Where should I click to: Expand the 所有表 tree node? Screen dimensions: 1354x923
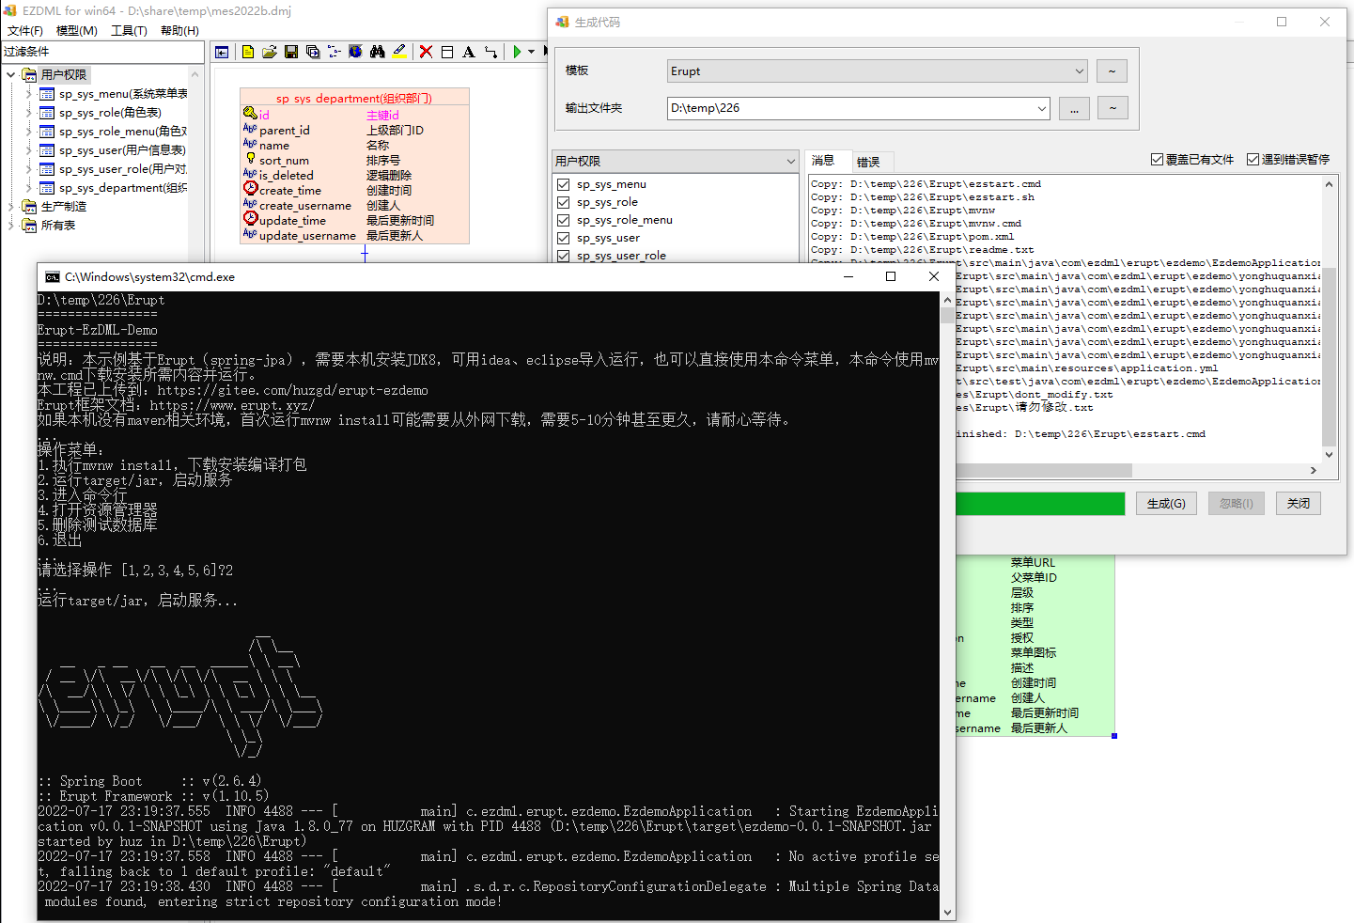(11, 226)
